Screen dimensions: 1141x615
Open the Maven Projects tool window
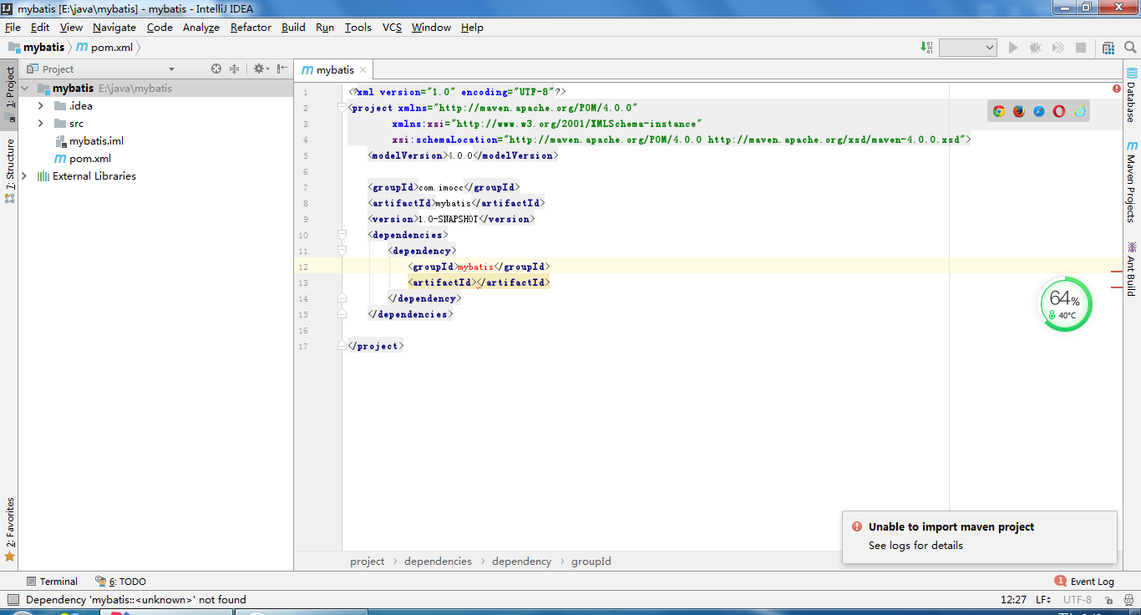1132,181
